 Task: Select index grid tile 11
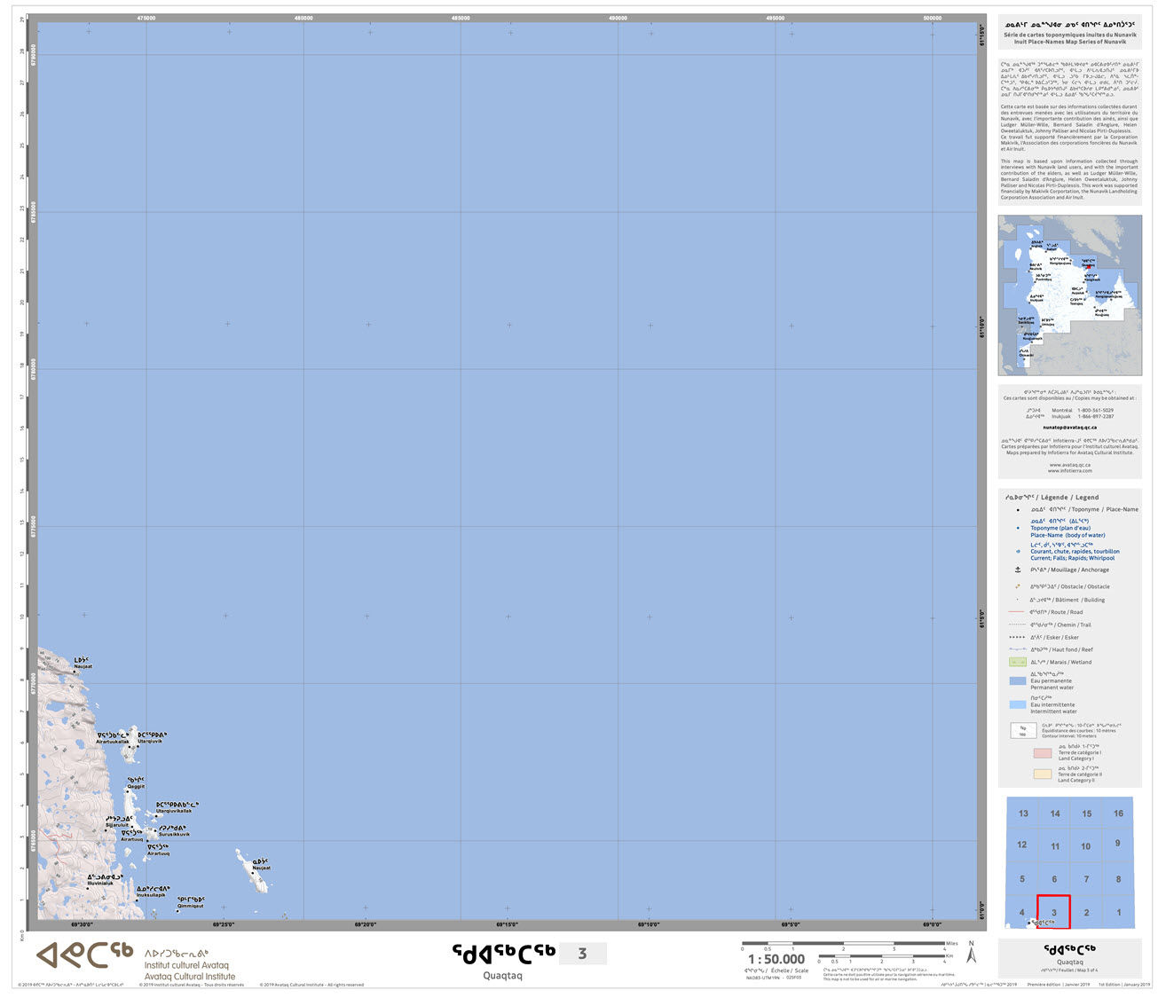[x=1055, y=846]
